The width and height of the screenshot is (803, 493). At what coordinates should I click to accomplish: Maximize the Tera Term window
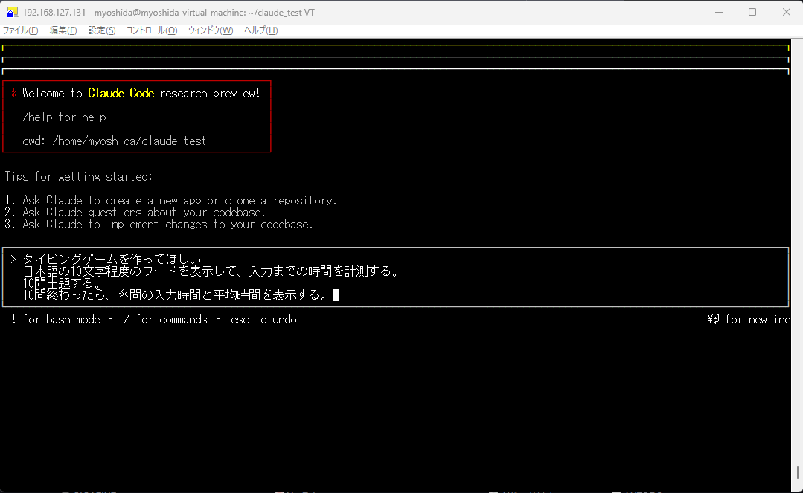pos(752,12)
